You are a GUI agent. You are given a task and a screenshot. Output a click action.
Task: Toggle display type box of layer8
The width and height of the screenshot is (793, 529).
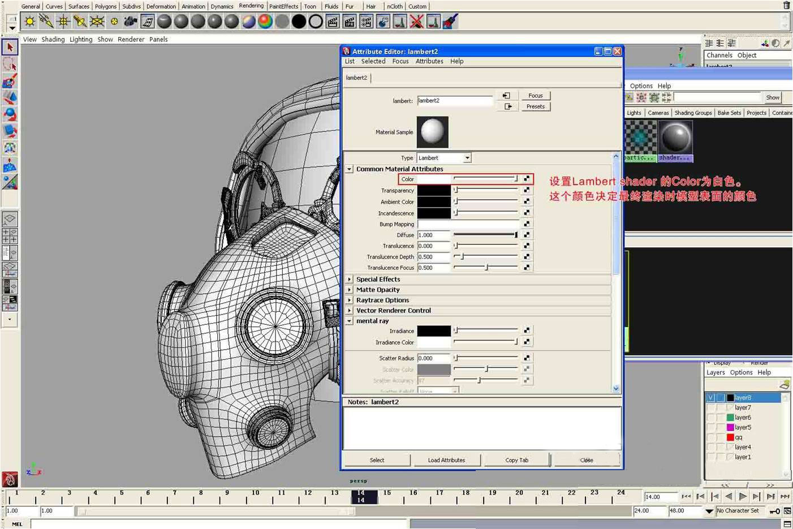coord(721,398)
